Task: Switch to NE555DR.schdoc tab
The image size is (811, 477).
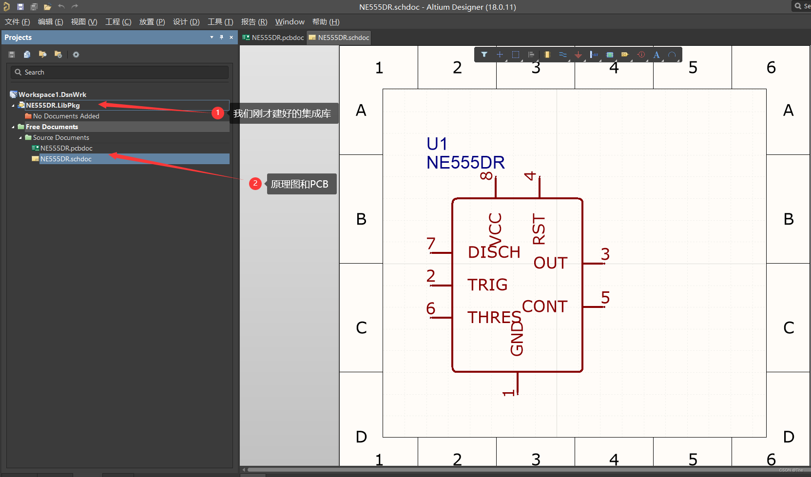Action: [339, 38]
